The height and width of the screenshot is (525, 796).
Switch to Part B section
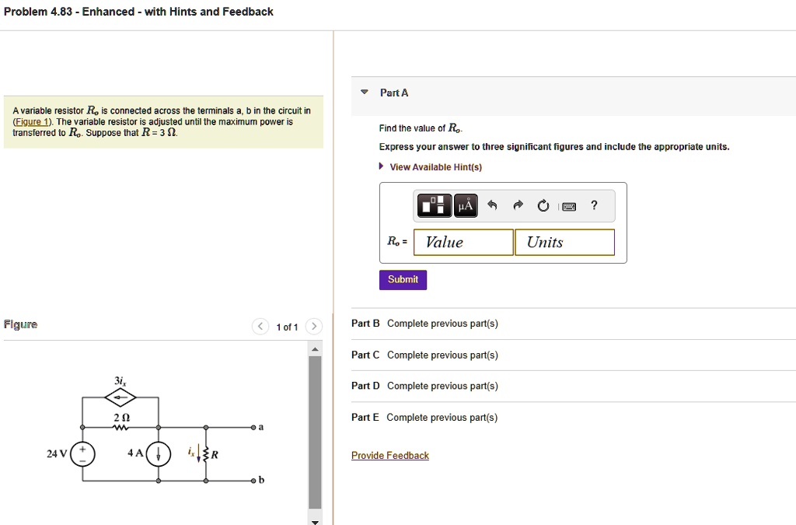pyautogui.click(x=365, y=324)
